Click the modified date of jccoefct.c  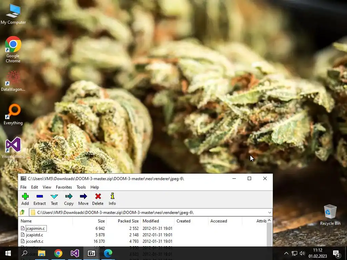[157, 241]
